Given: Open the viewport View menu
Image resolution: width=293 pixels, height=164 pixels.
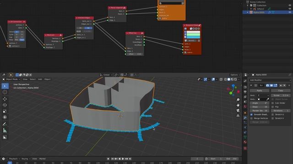Looking at the screenshot, I should (25, 79).
